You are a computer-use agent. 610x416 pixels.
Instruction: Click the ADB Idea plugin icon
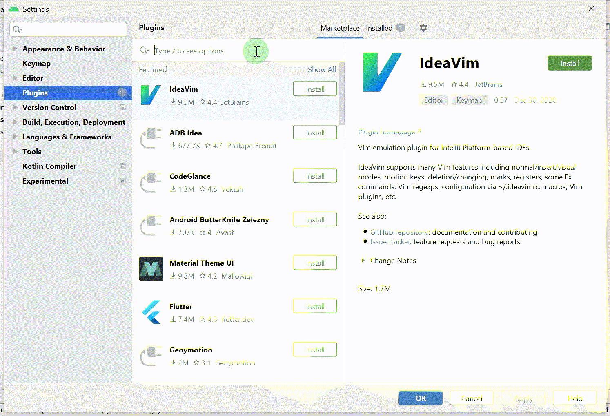tap(151, 139)
